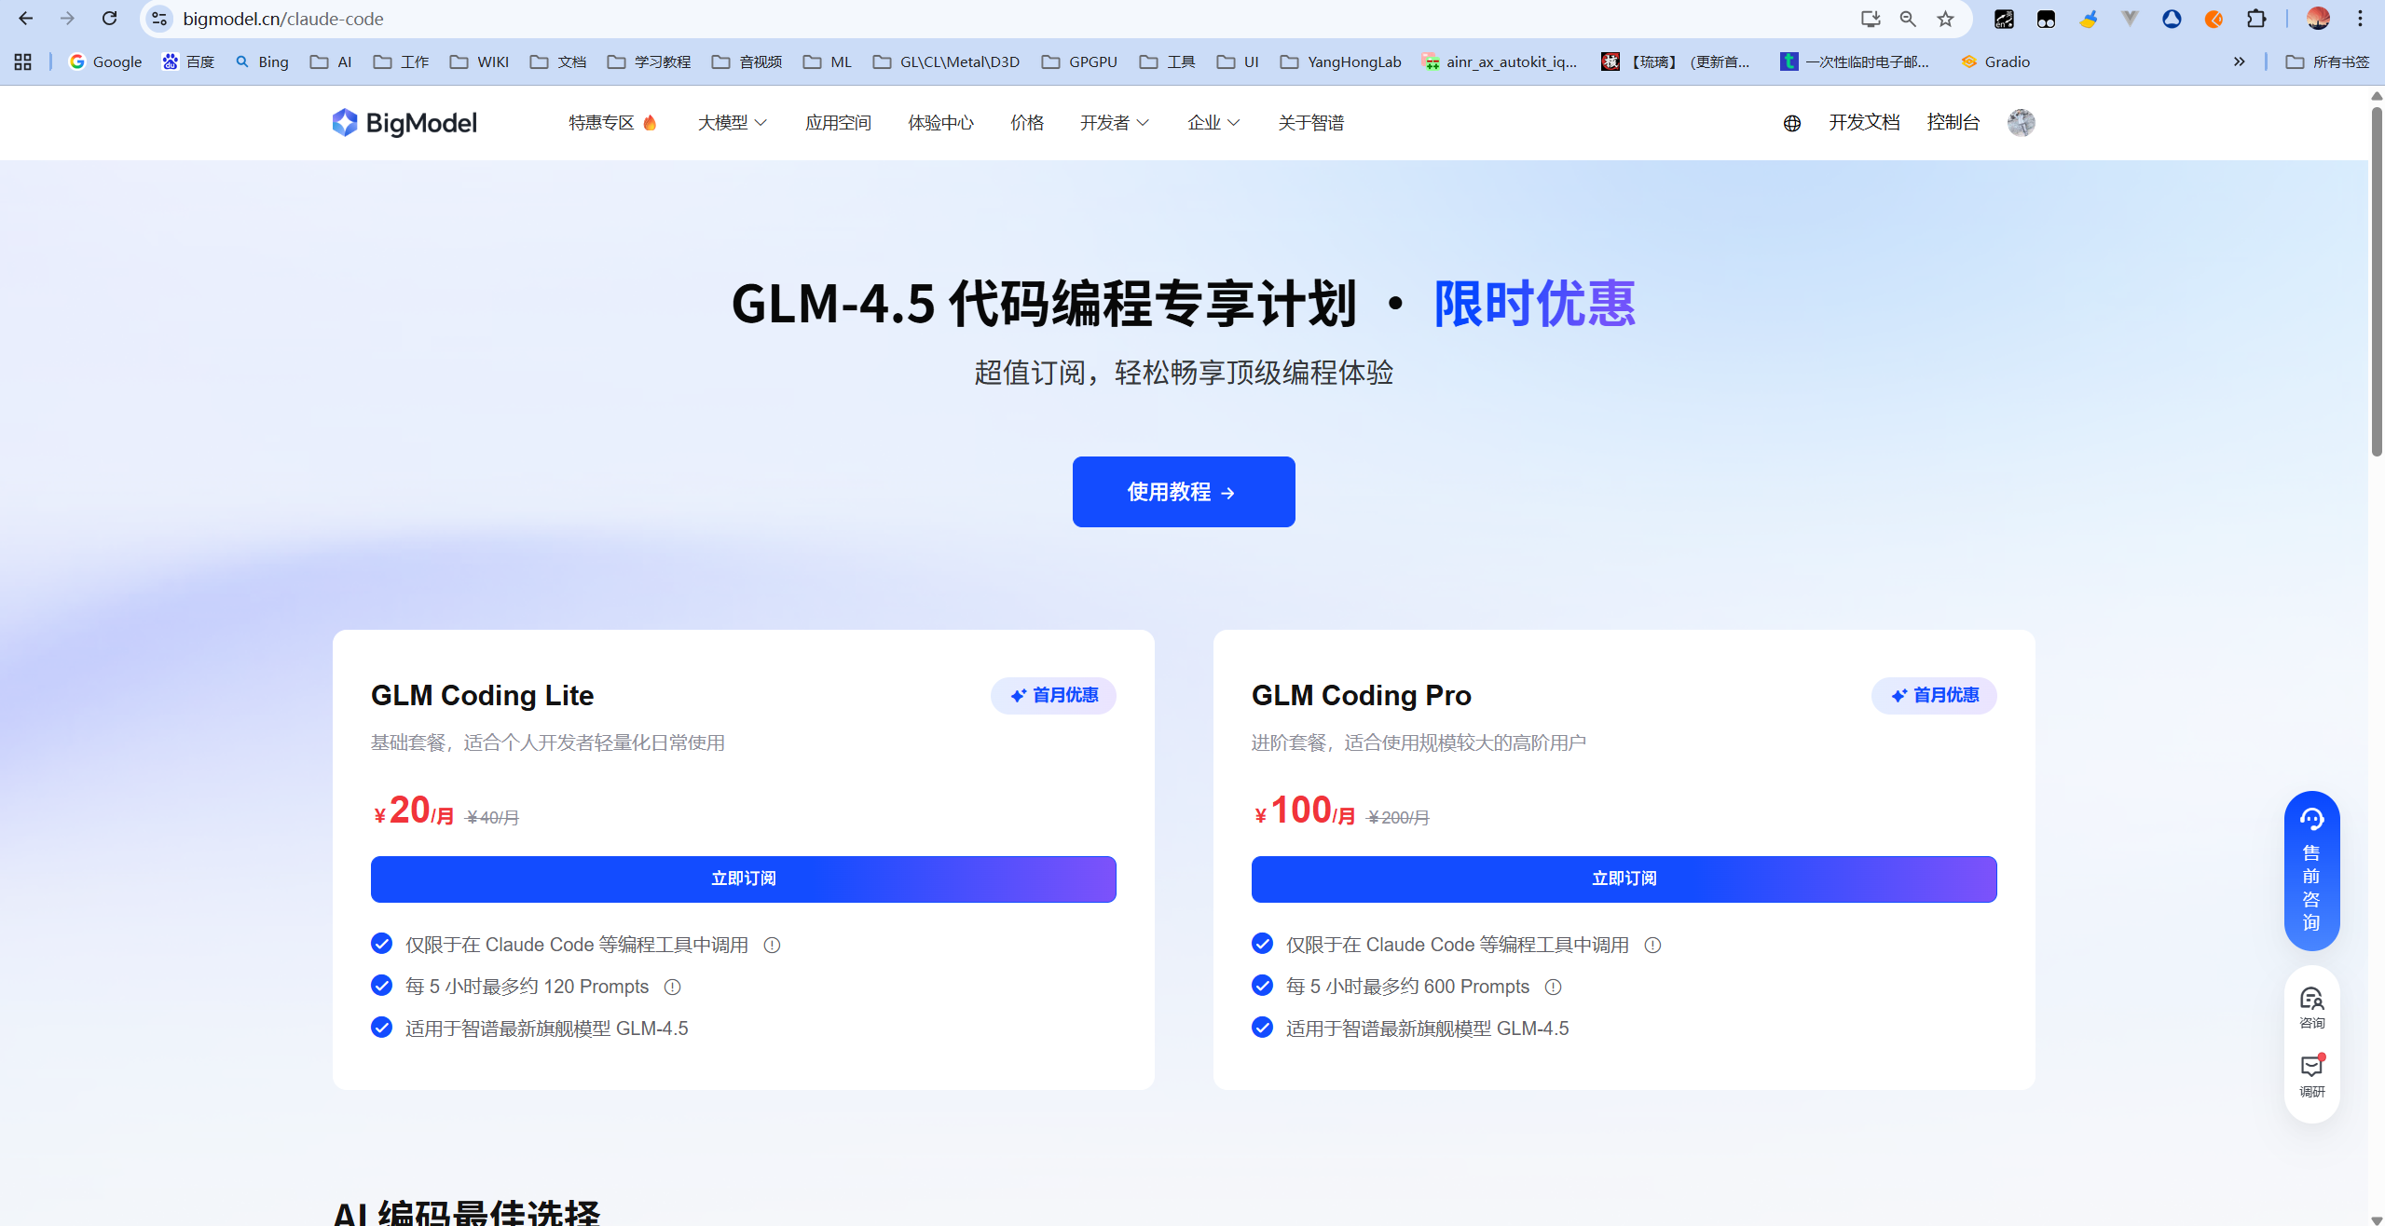Open the 体验中心 menu item
This screenshot has height=1226, width=2385.
[940, 122]
